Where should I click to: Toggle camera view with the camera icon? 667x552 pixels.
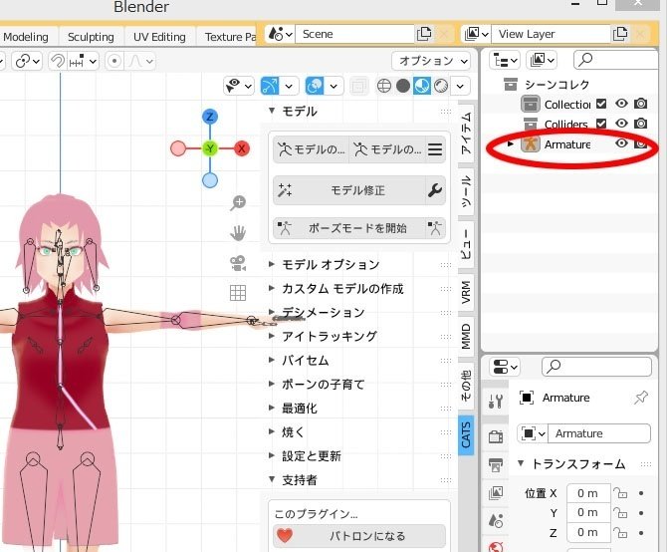[x=238, y=263]
